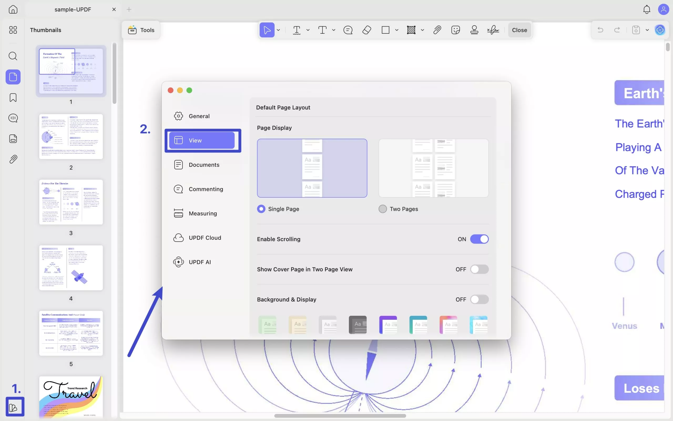This screenshot has width=673, height=421.
Task: Click the Save icon
Action: pos(636,30)
